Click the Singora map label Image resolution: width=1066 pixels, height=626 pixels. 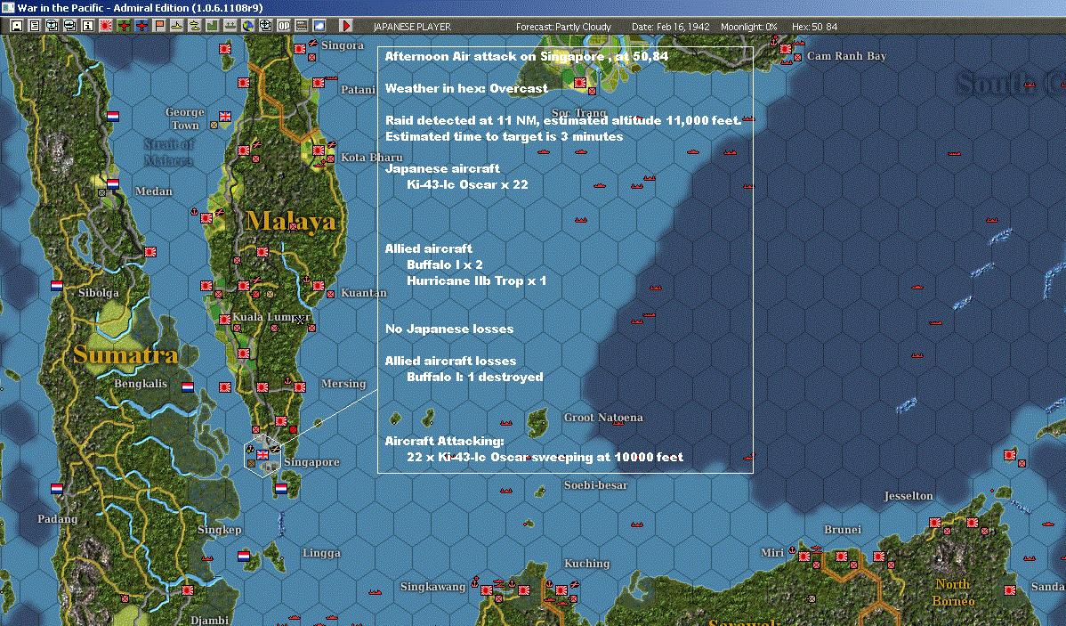click(342, 45)
